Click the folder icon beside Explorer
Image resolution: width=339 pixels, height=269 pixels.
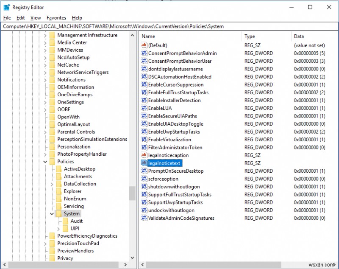tap(59, 191)
